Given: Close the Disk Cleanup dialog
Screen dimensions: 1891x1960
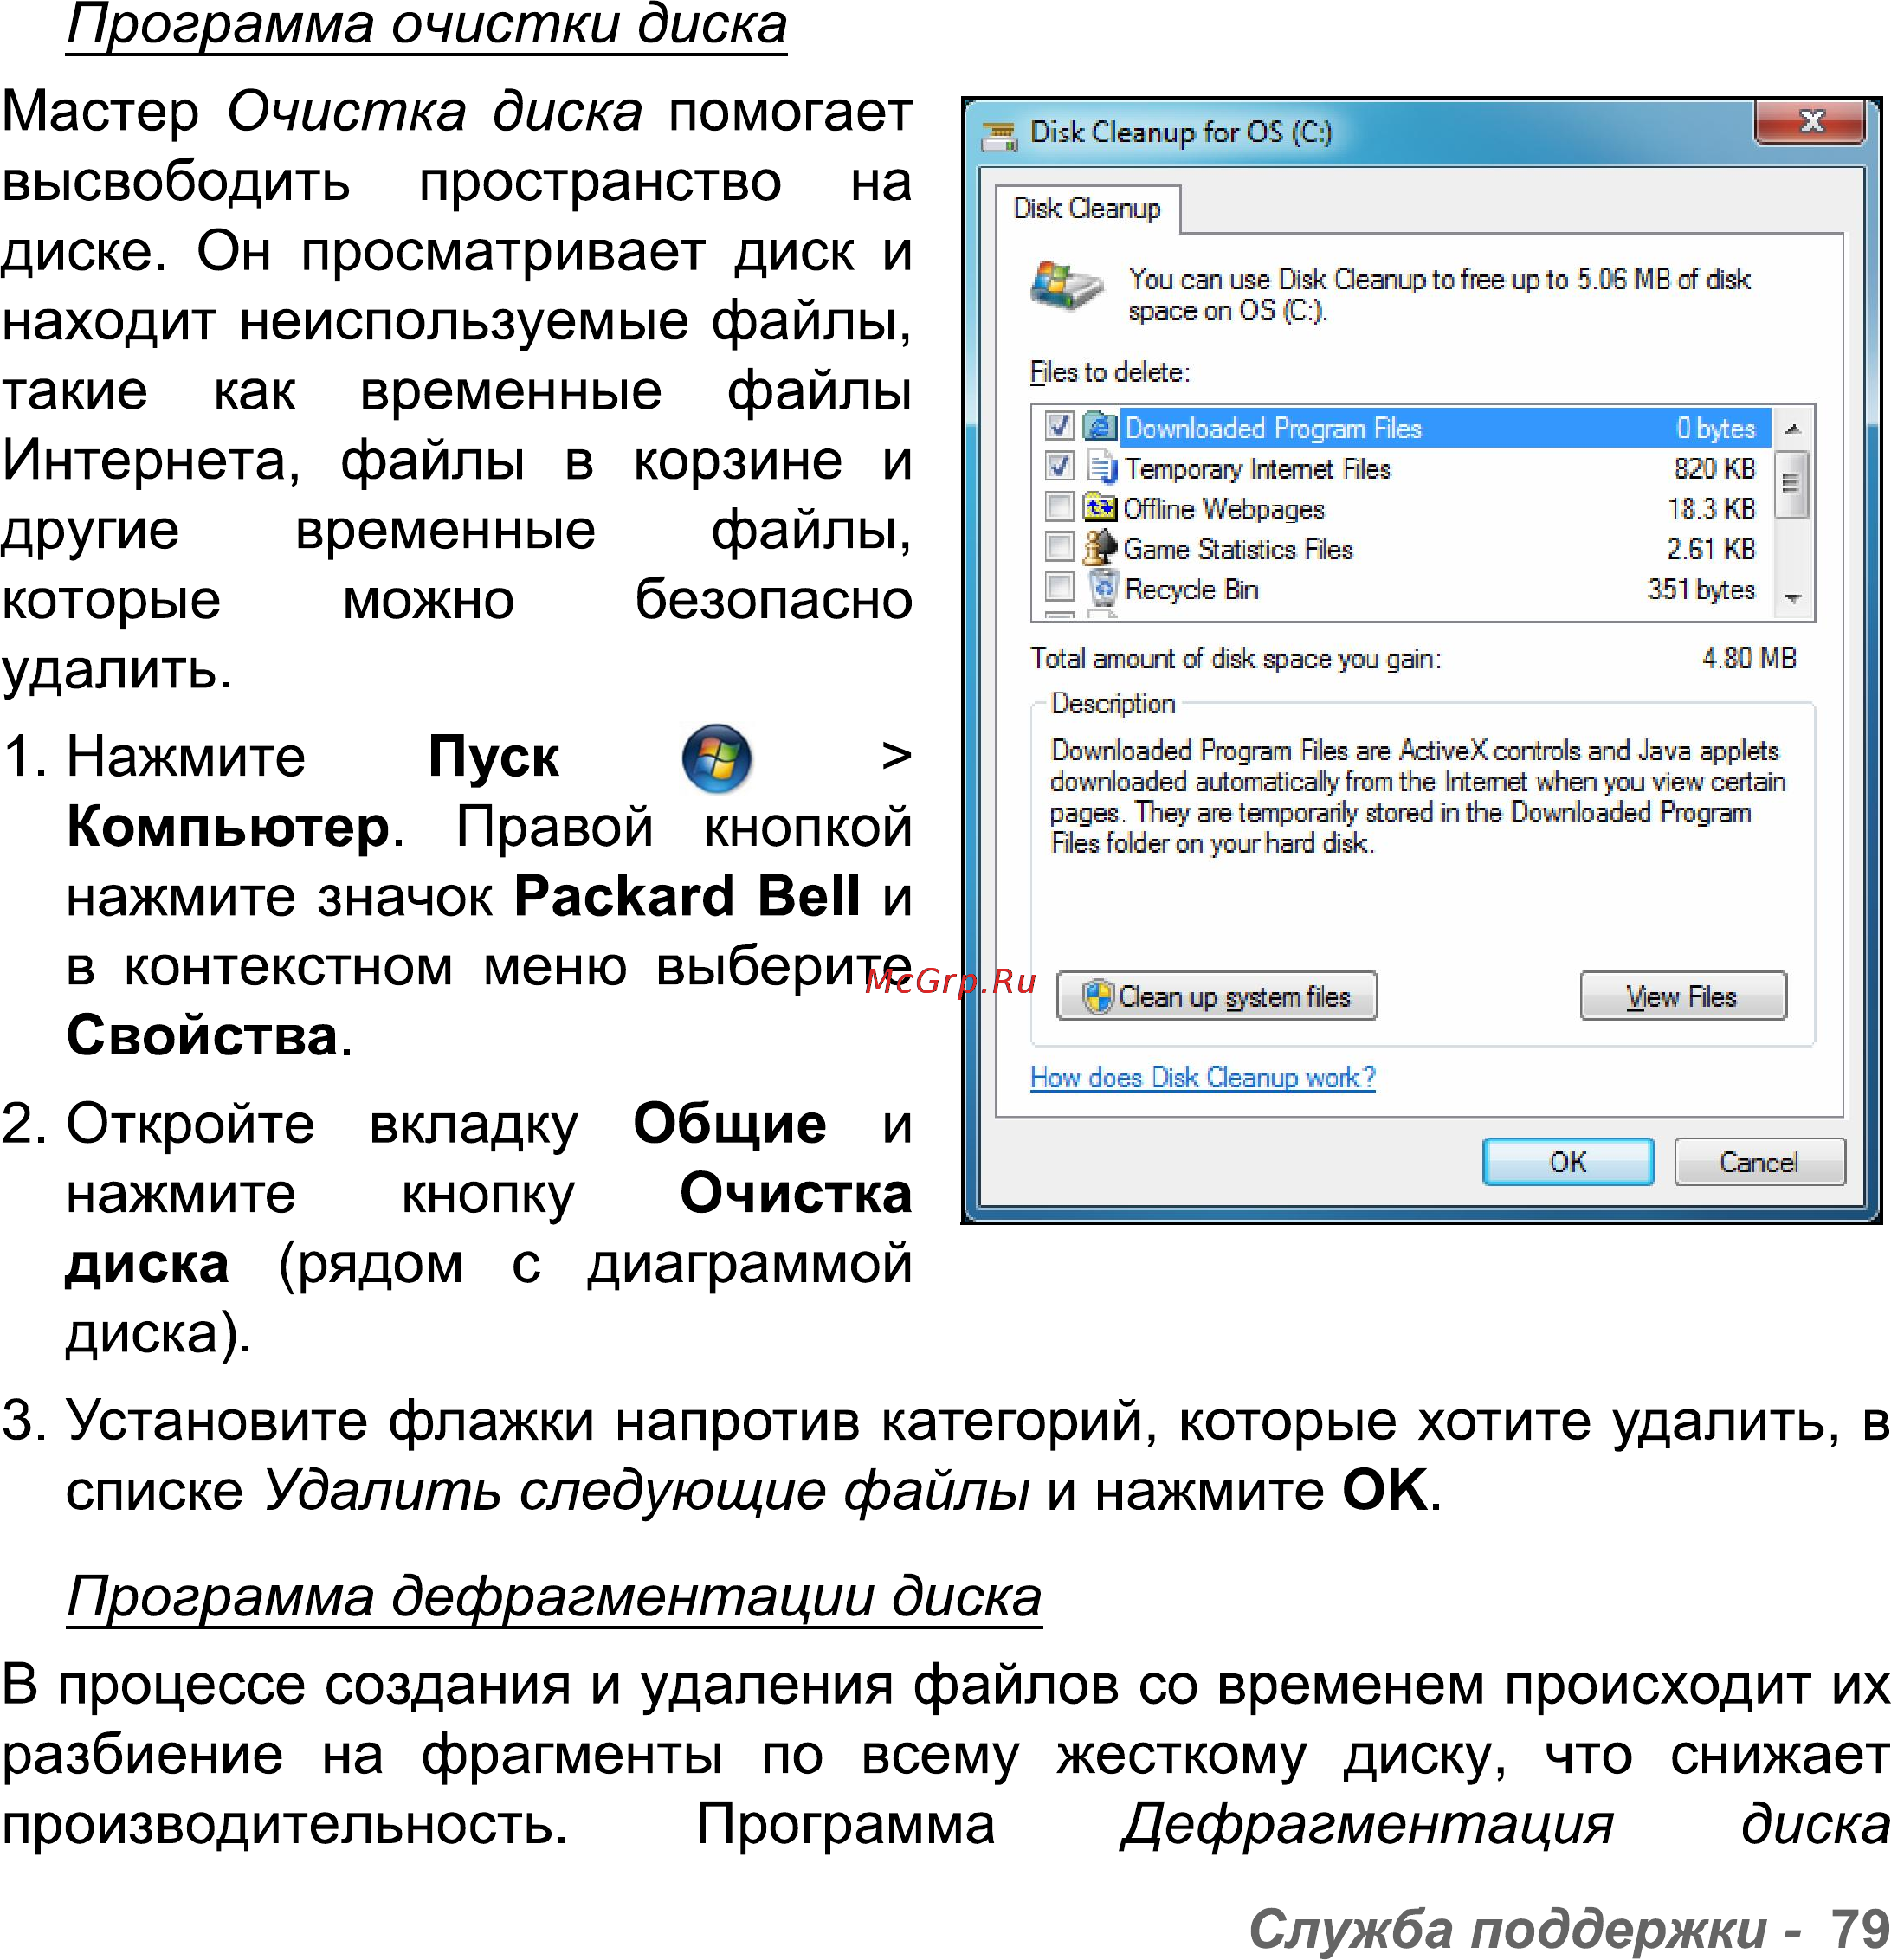Looking at the screenshot, I should 1810,122.
